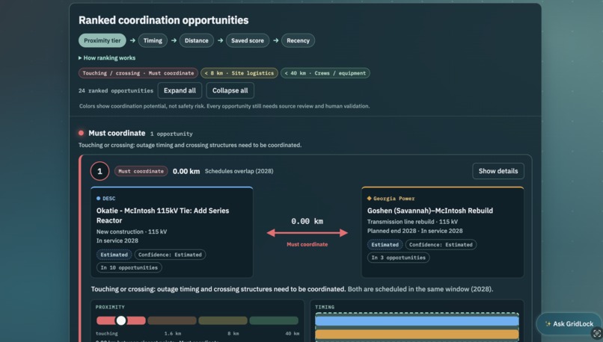Click the Estimated chip on the DESC card
Viewport: 603px width, 342px height.
point(114,255)
